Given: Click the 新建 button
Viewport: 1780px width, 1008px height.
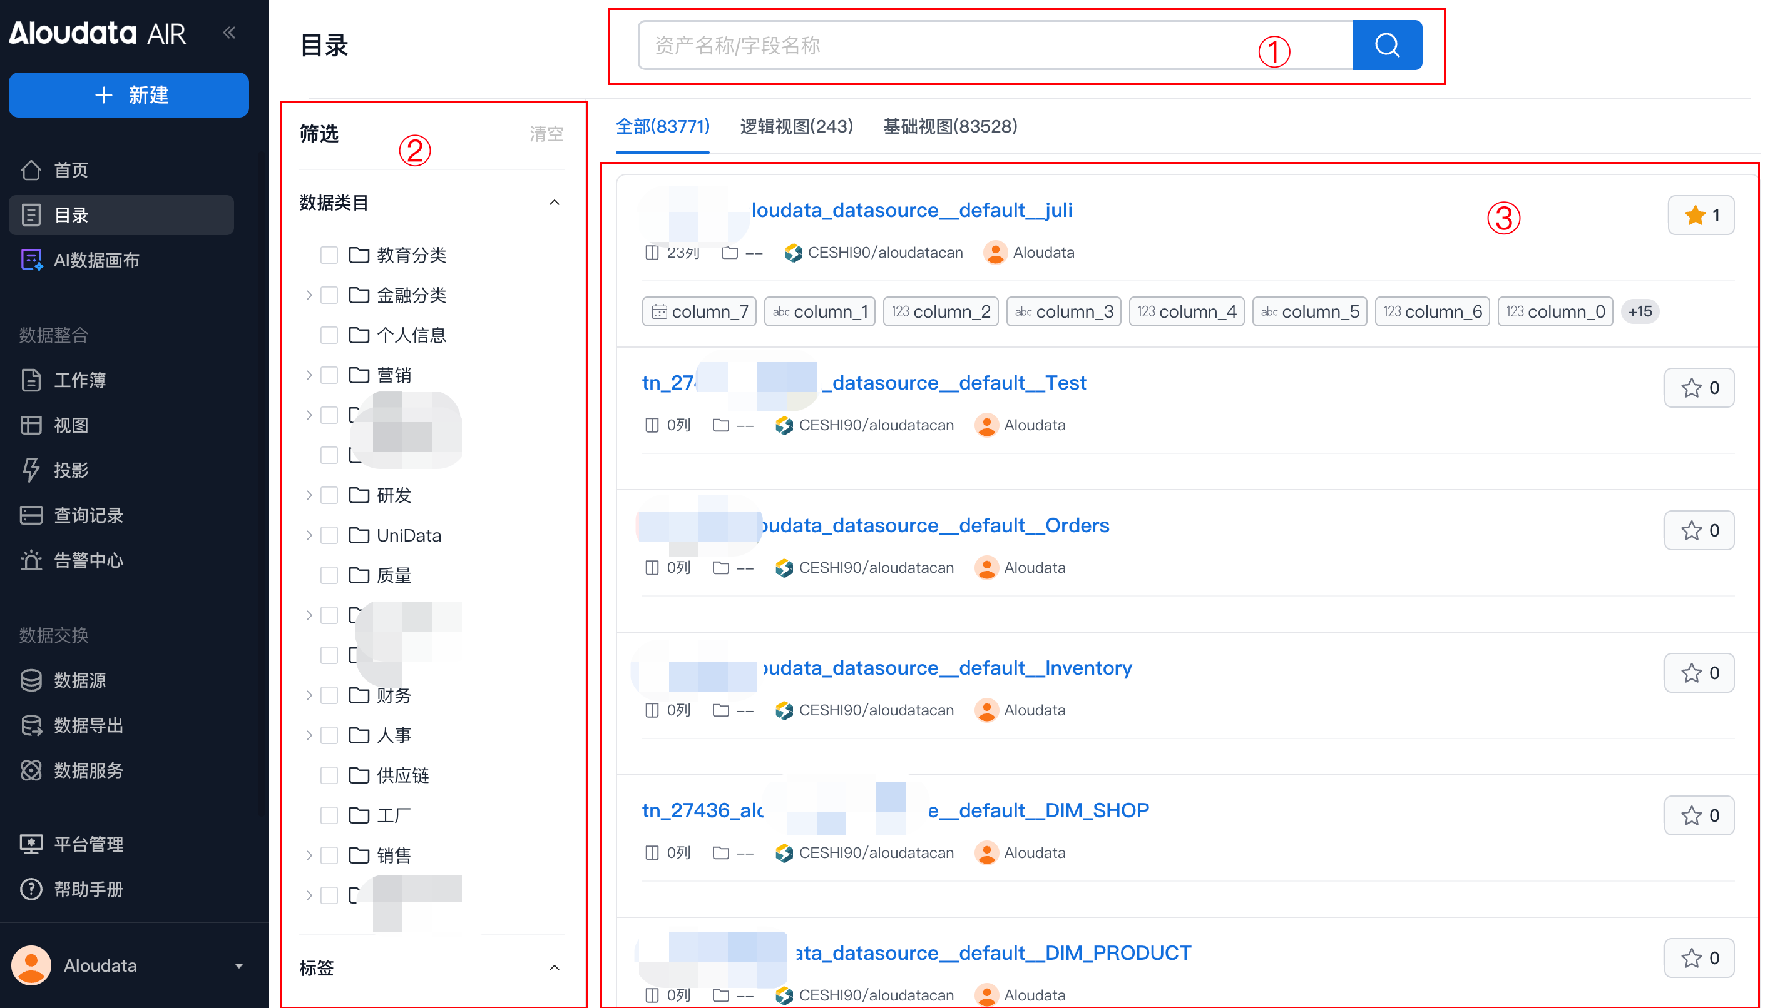Looking at the screenshot, I should tap(129, 95).
